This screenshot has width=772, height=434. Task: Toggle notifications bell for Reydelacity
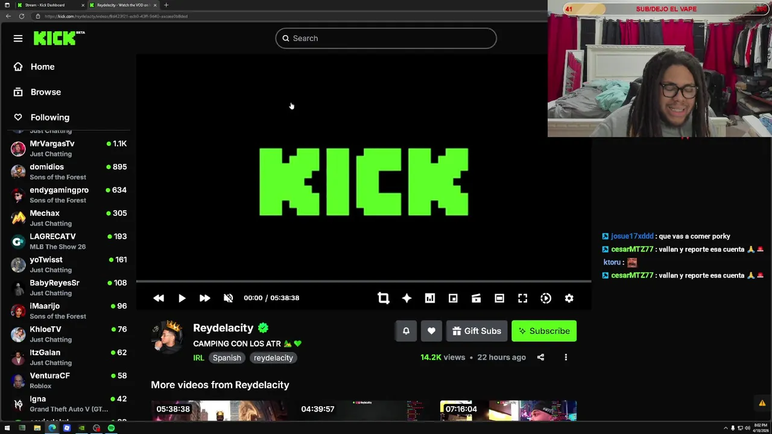pyautogui.click(x=406, y=331)
